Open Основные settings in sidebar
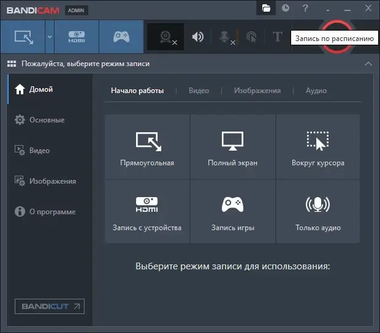This screenshot has height=333, width=380. click(50, 120)
